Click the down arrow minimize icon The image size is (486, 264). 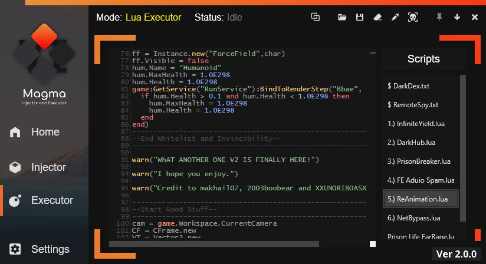tap(457, 17)
